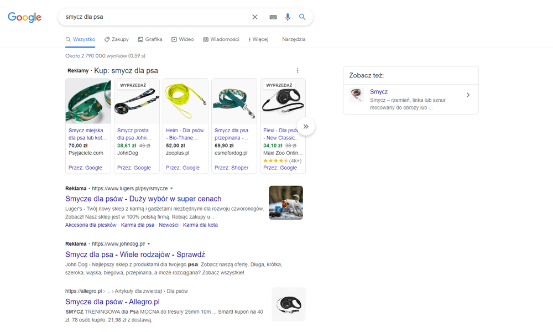553x332 pixels.
Task: Follow the 'Karma dla psa' sitelink
Action: 138,225
